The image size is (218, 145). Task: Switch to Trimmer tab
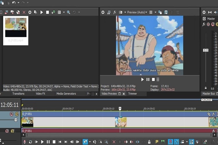[133, 94]
